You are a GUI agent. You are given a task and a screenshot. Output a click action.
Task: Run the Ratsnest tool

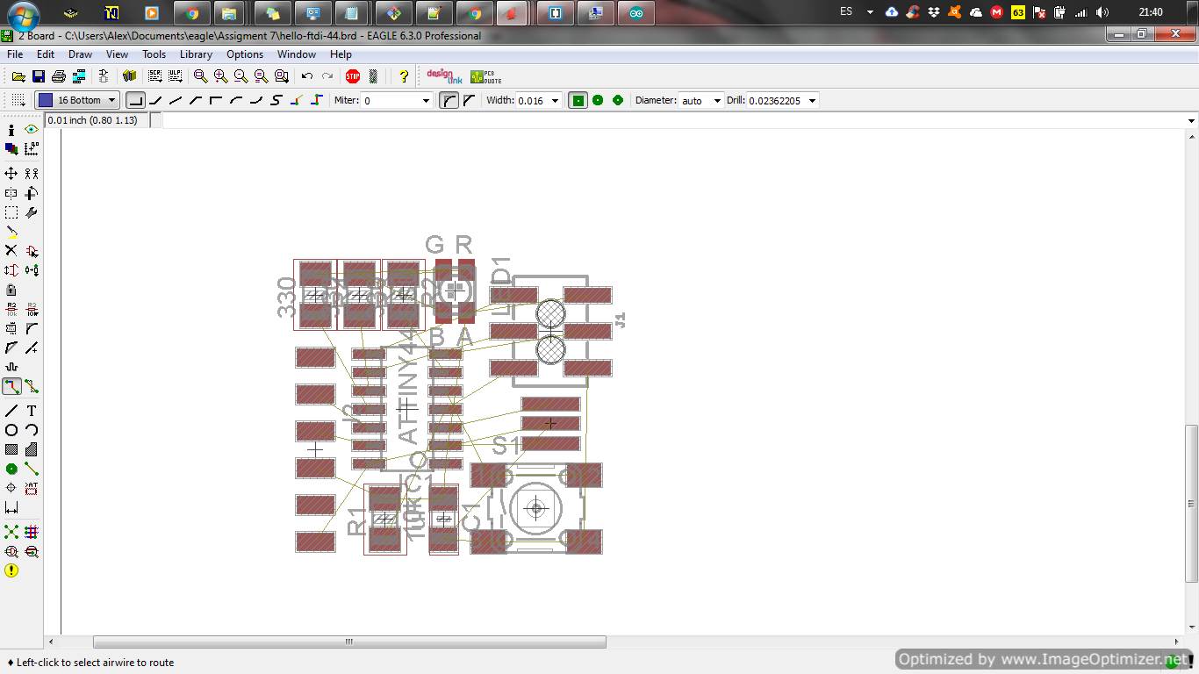coord(11,532)
